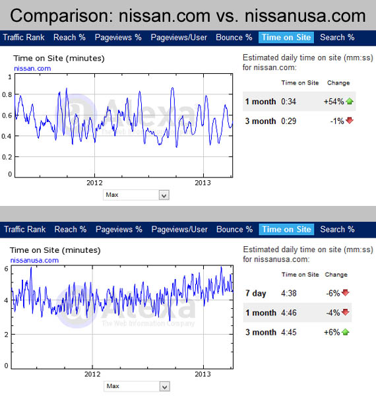Open Pageviews/User tab in nissan.com panel
The width and height of the screenshot is (376, 396).
(x=179, y=38)
